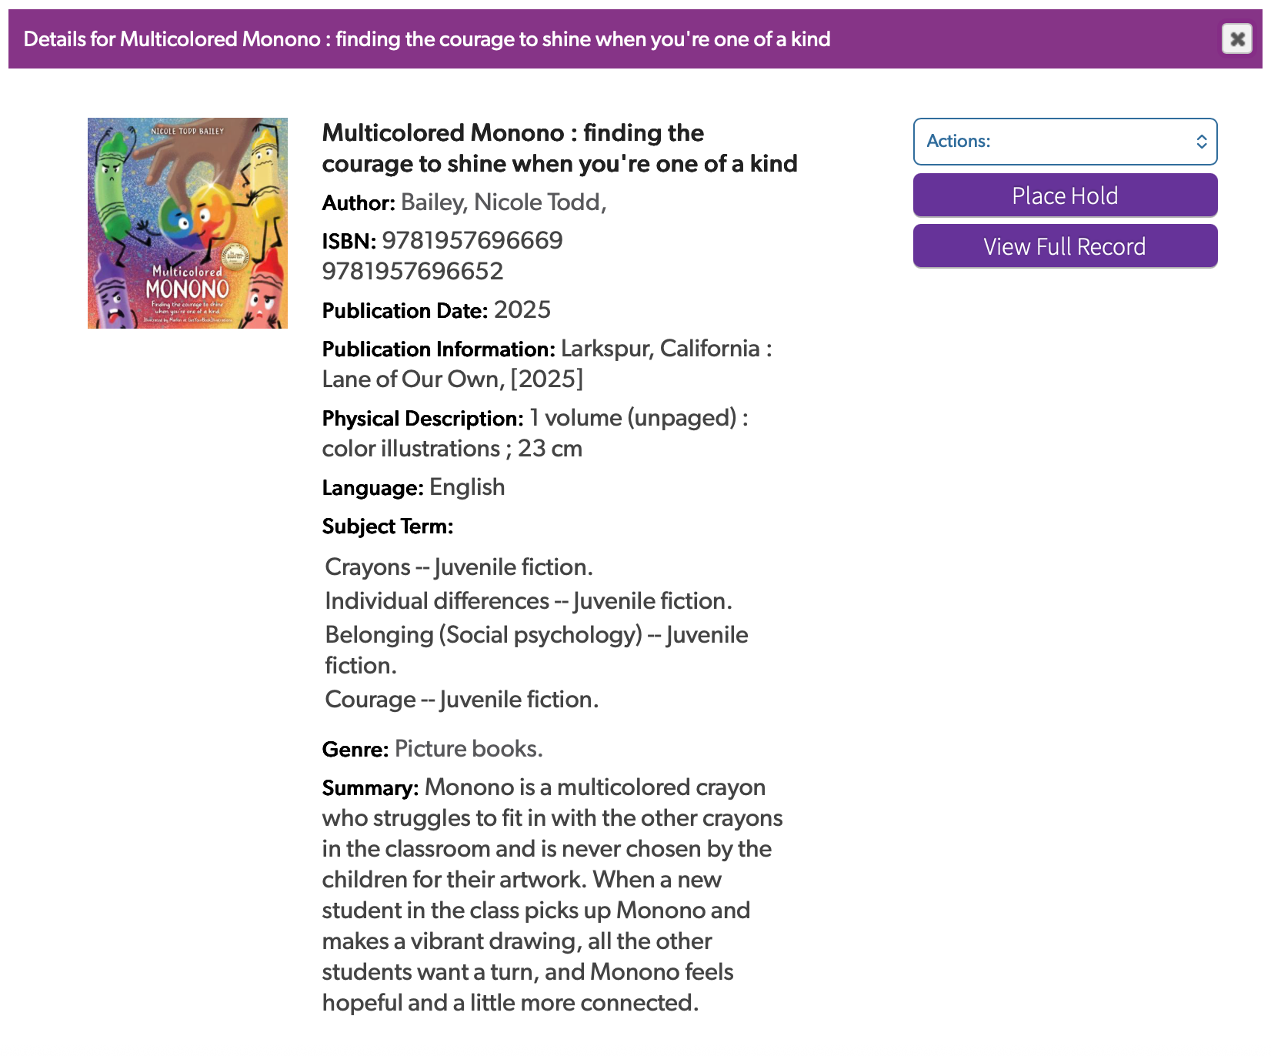
Task: Select the ISBN 9781957696652
Action: pyautogui.click(x=412, y=272)
